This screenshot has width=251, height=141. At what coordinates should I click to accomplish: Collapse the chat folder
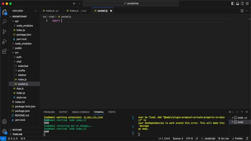click(24, 61)
